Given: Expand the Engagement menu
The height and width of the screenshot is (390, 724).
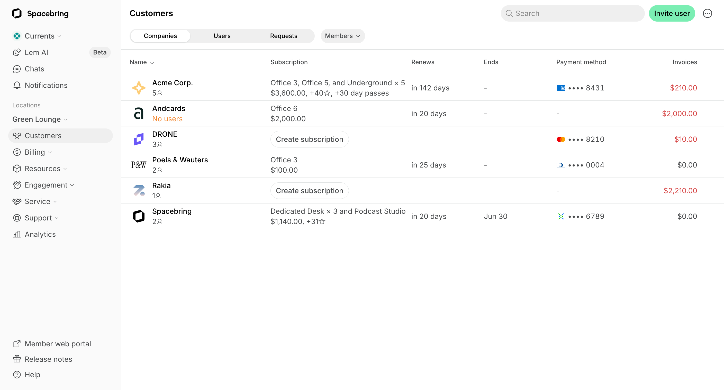Looking at the screenshot, I should pyautogui.click(x=72, y=185).
